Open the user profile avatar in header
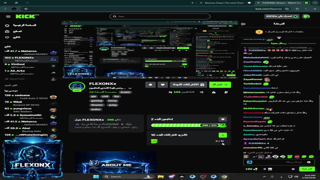 306,16
